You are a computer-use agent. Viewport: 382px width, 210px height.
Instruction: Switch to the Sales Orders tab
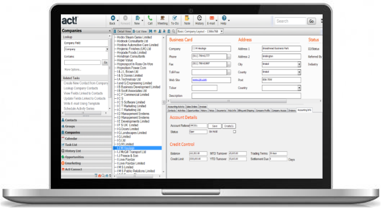pyautogui.click(x=191, y=106)
